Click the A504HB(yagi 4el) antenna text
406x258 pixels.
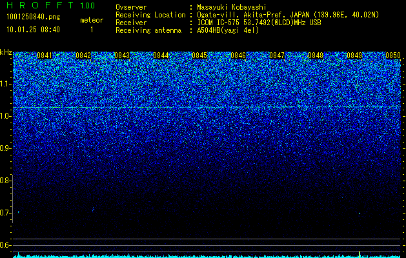(228, 30)
